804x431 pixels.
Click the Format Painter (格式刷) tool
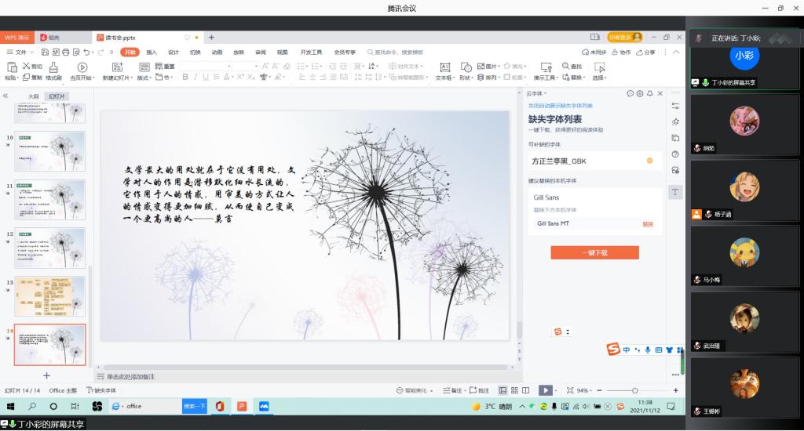[x=53, y=78]
